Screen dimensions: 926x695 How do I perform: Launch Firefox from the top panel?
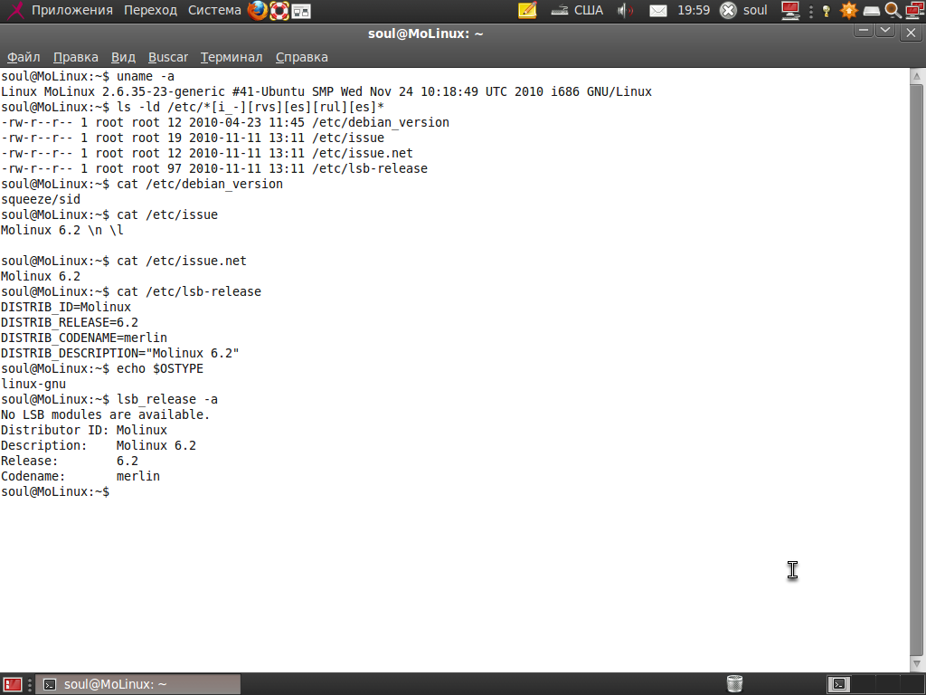(258, 11)
